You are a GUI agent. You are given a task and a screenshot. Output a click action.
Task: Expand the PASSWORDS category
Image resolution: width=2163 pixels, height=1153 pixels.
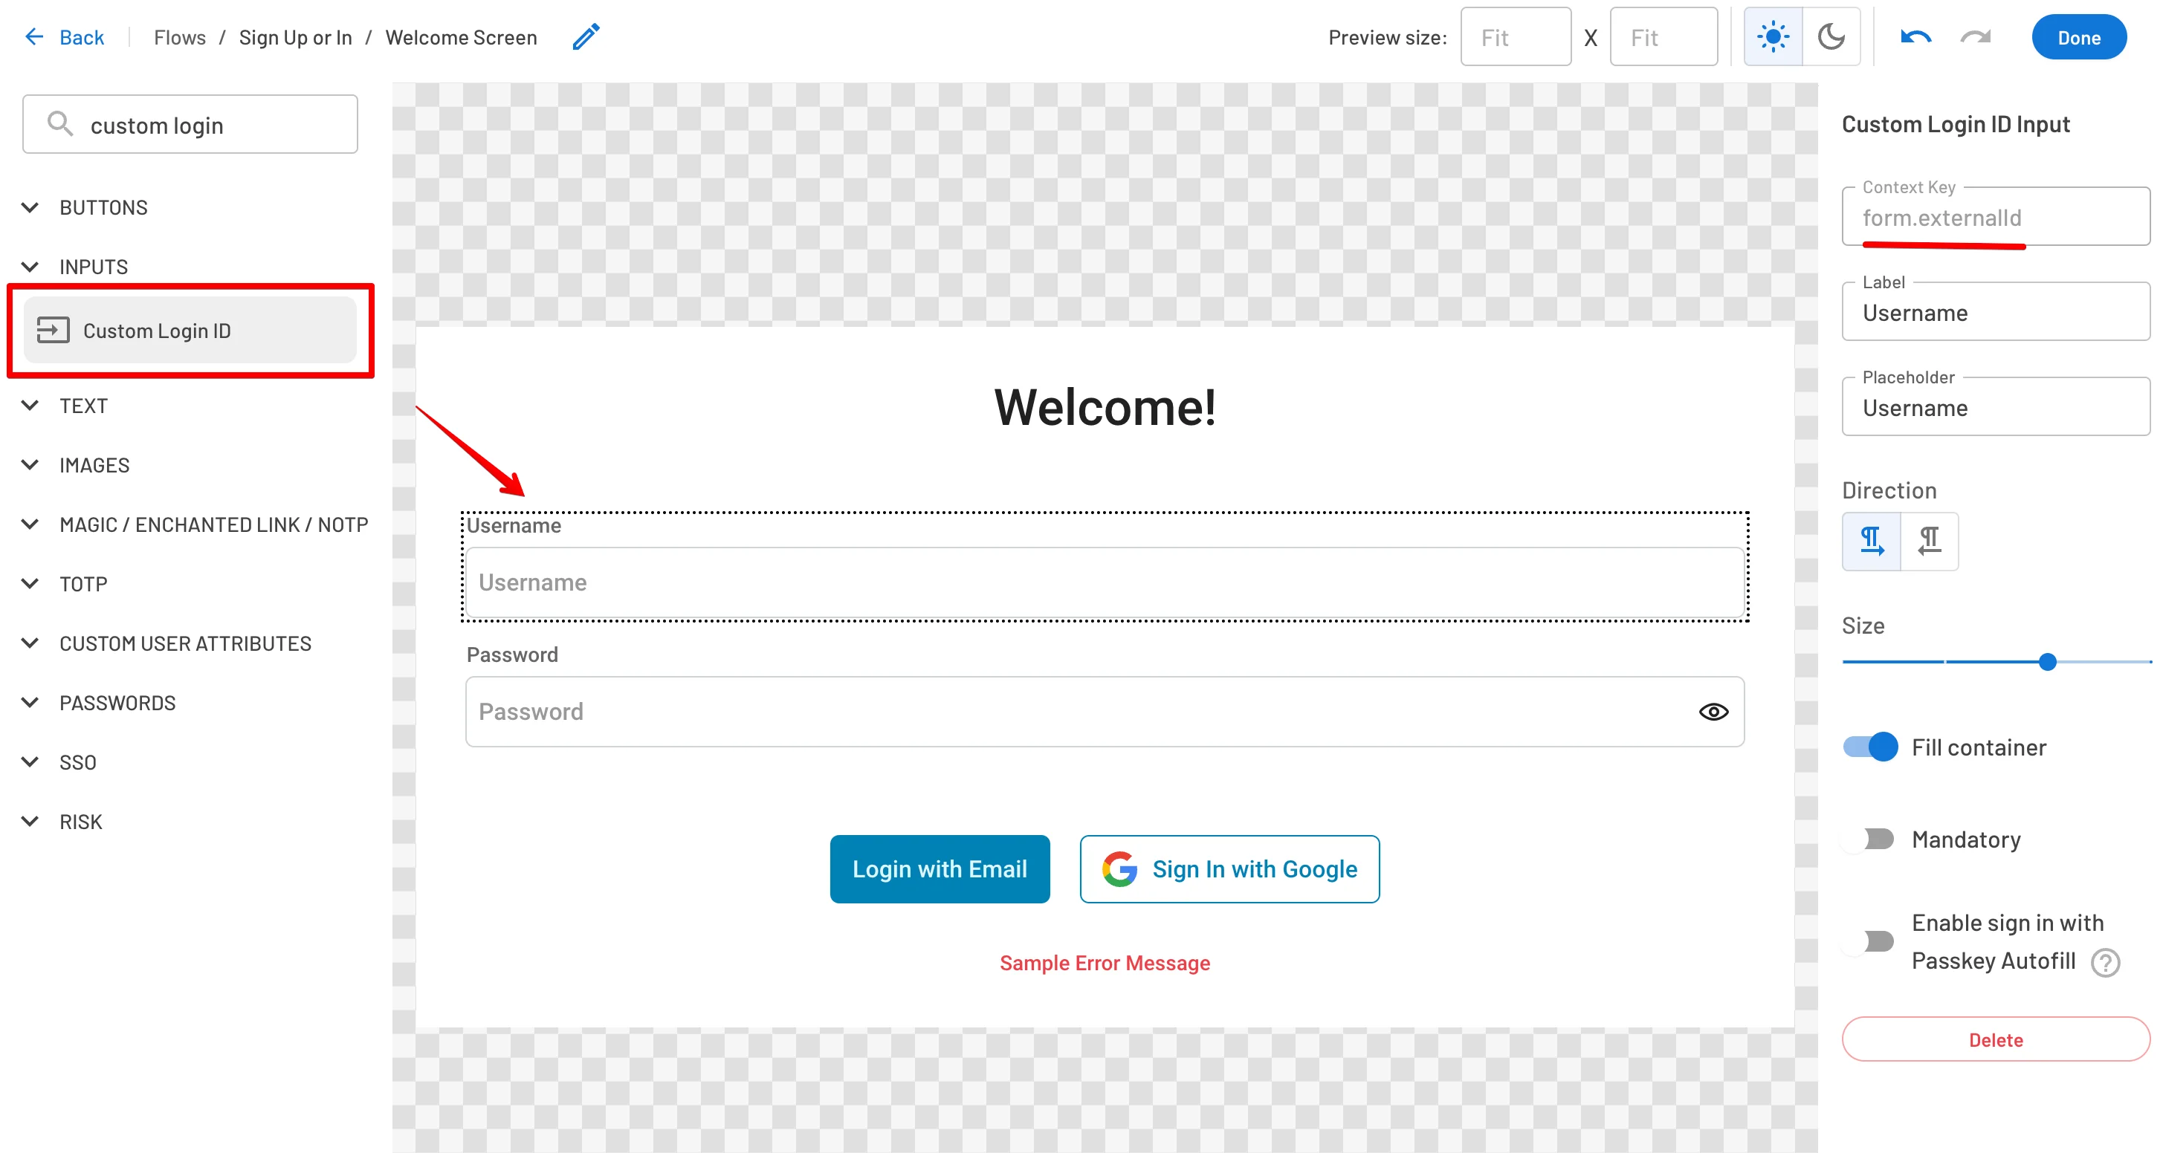(117, 702)
